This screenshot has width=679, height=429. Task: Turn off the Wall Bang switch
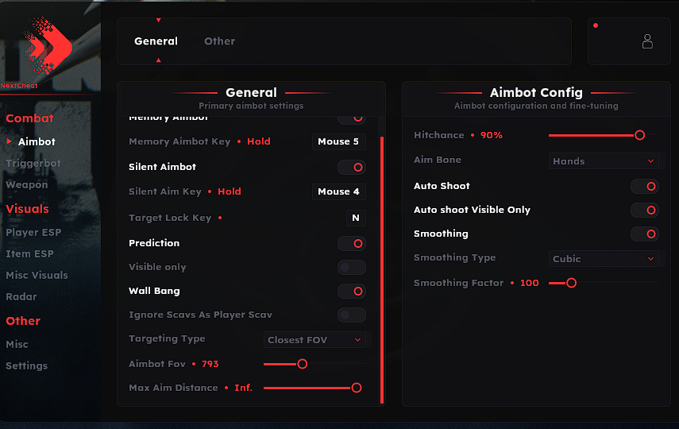point(352,292)
